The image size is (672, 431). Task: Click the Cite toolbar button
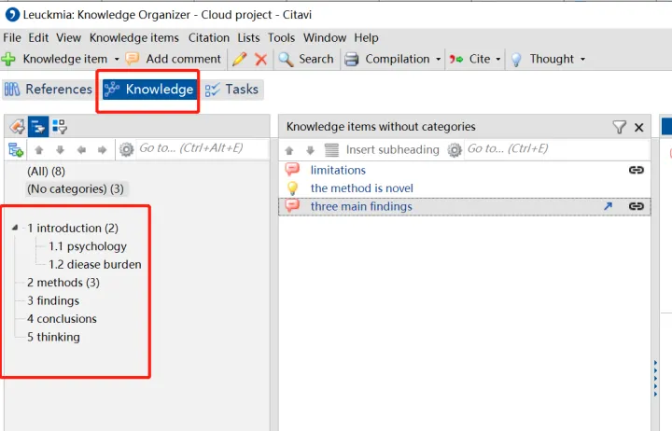tap(469, 59)
